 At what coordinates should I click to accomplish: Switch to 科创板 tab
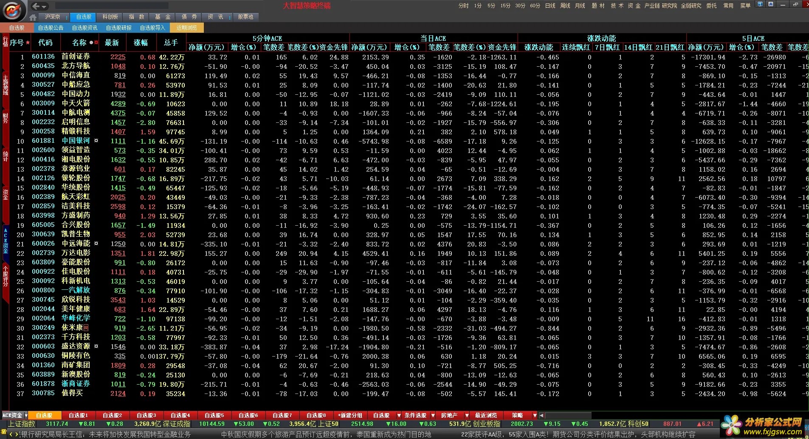[x=110, y=17]
